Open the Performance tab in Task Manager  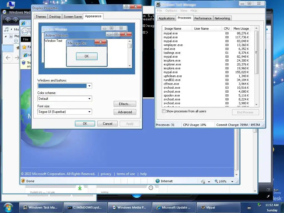203,18
